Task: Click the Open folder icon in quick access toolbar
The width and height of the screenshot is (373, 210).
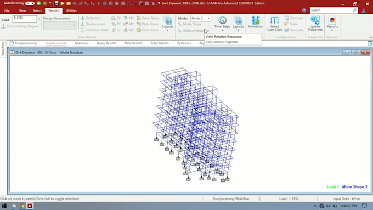Action: point(63,3)
